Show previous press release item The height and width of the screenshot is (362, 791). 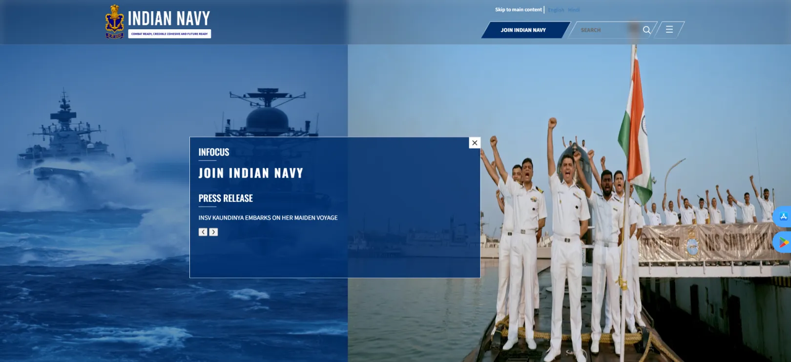[203, 232]
